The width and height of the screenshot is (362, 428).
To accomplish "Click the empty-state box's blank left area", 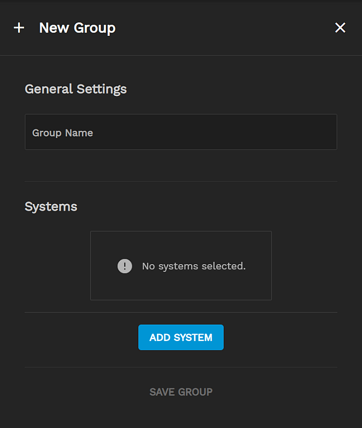I will click(x=103, y=266).
